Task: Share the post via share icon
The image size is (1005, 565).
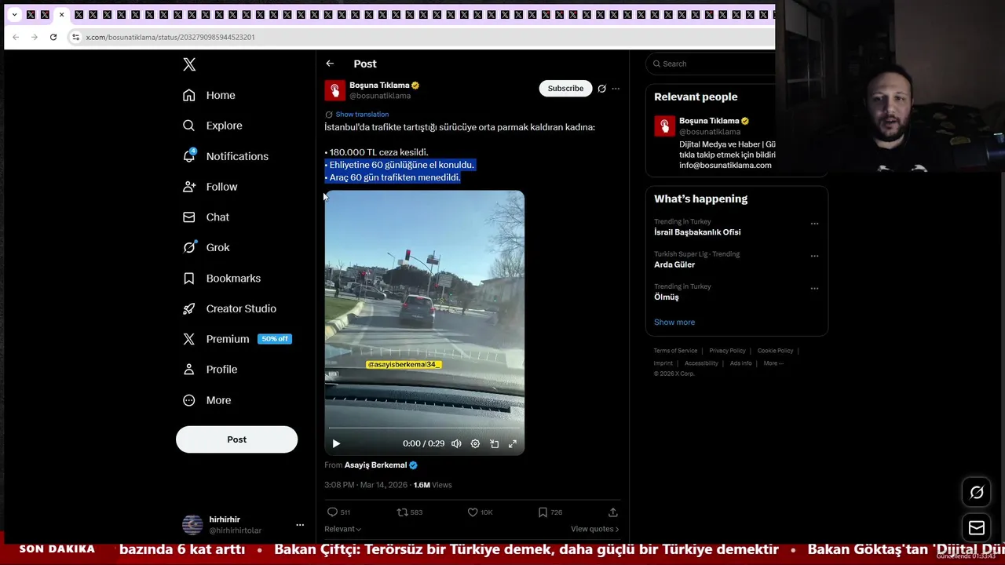Action: tap(613, 512)
